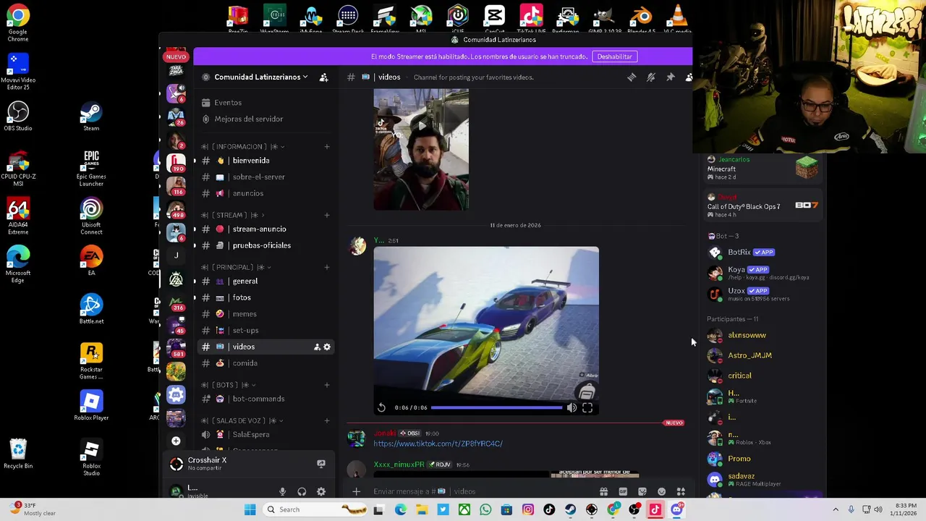Toggle microphone mute in user panel
The height and width of the screenshot is (521, 926).
coord(283,492)
